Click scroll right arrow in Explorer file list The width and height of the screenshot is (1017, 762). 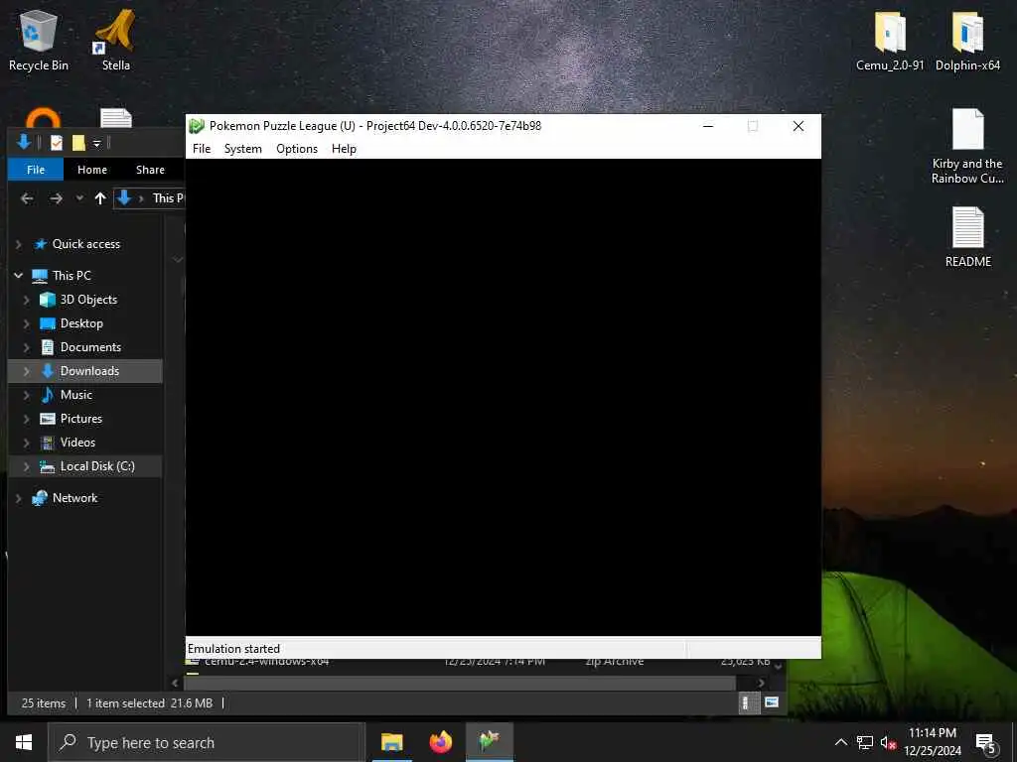click(761, 683)
